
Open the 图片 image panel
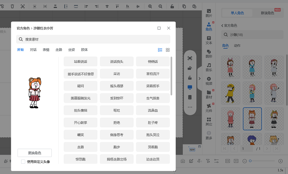tap(209, 13)
